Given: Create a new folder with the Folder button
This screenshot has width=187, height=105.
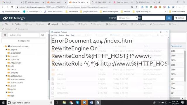Looking at the screenshot, I should [16, 24].
